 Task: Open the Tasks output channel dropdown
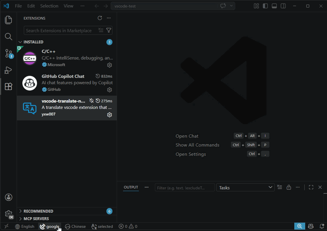(x=246, y=188)
